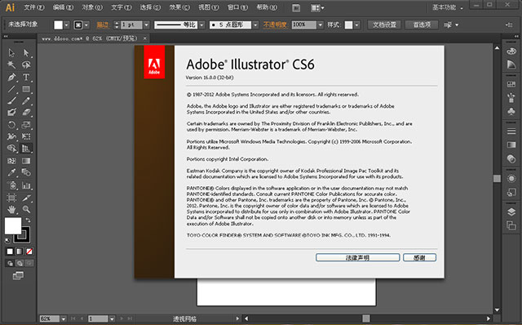Viewport: 522px width, 325px height.
Task: Open the 基本功能 workspace switcher
Action: (447, 7)
